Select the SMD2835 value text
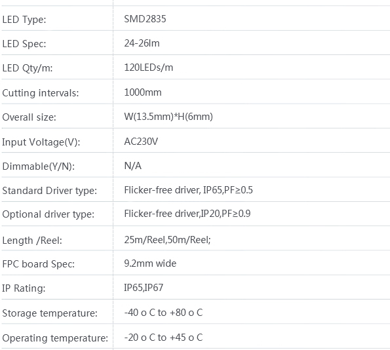Image resolution: width=390 pixels, height=350 pixels. [x=145, y=19]
